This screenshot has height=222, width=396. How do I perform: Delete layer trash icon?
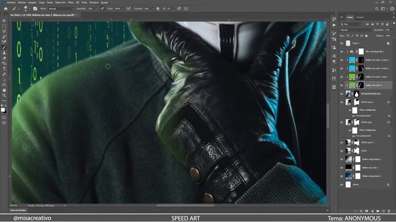point(389,211)
